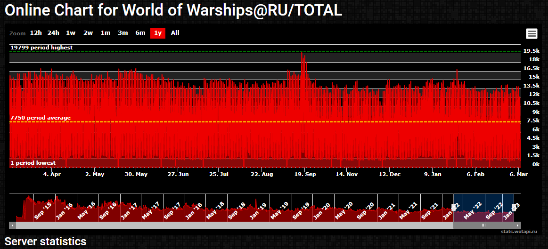548x249 pixels.
Task: Click the 12. Dec axis label
Action: (x=390, y=174)
